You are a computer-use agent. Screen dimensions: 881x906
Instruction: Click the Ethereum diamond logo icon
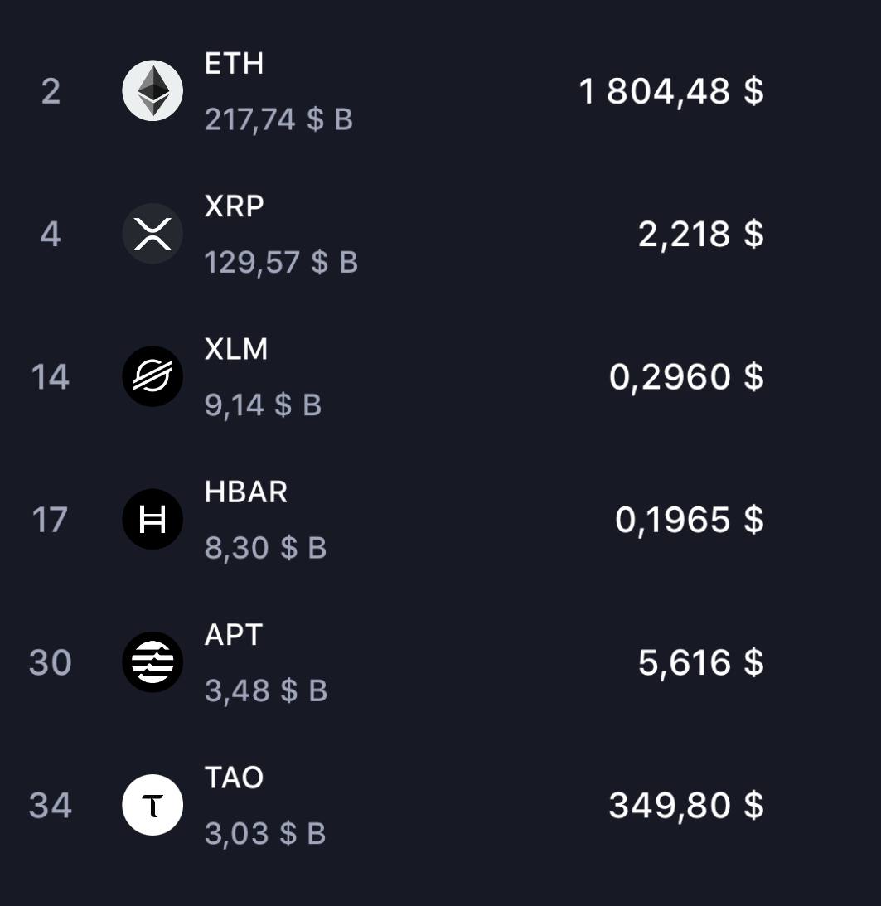[x=152, y=90]
